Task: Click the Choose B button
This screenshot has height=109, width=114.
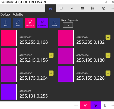Action: click(42, 23)
